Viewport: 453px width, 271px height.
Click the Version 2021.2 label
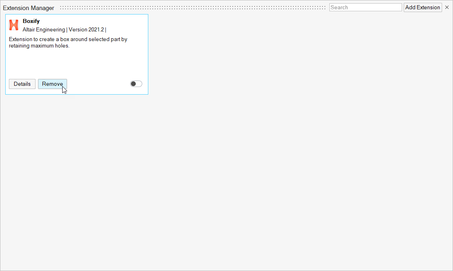(x=86, y=29)
